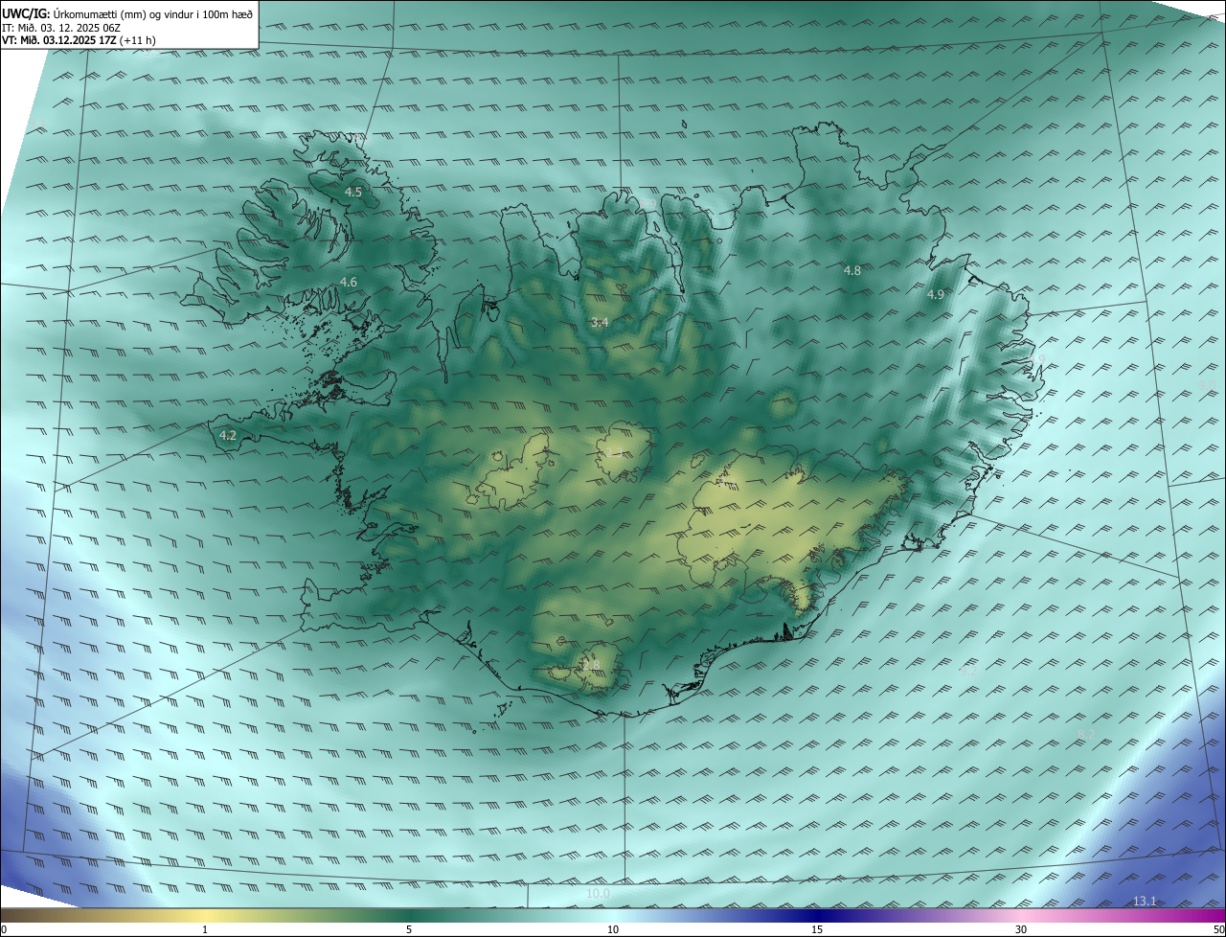Click the 10.0 value at the bottom edge

coord(598,894)
